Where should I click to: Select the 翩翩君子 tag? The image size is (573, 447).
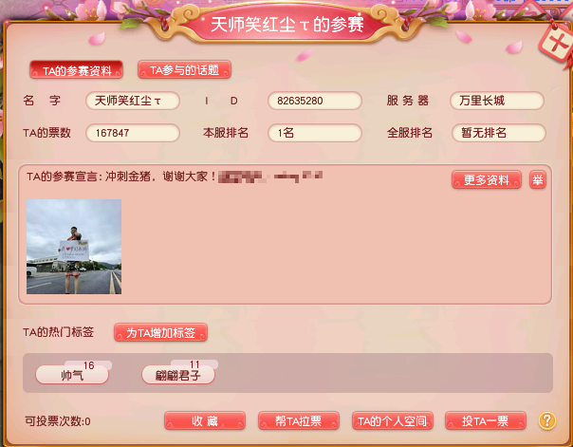click(x=178, y=375)
